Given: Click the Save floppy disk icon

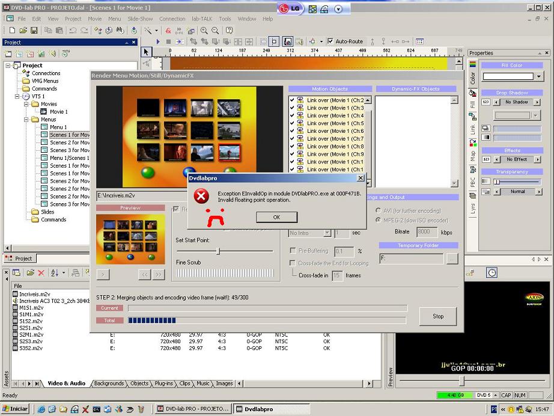Looking at the screenshot, I should click(x=34, y=31).
